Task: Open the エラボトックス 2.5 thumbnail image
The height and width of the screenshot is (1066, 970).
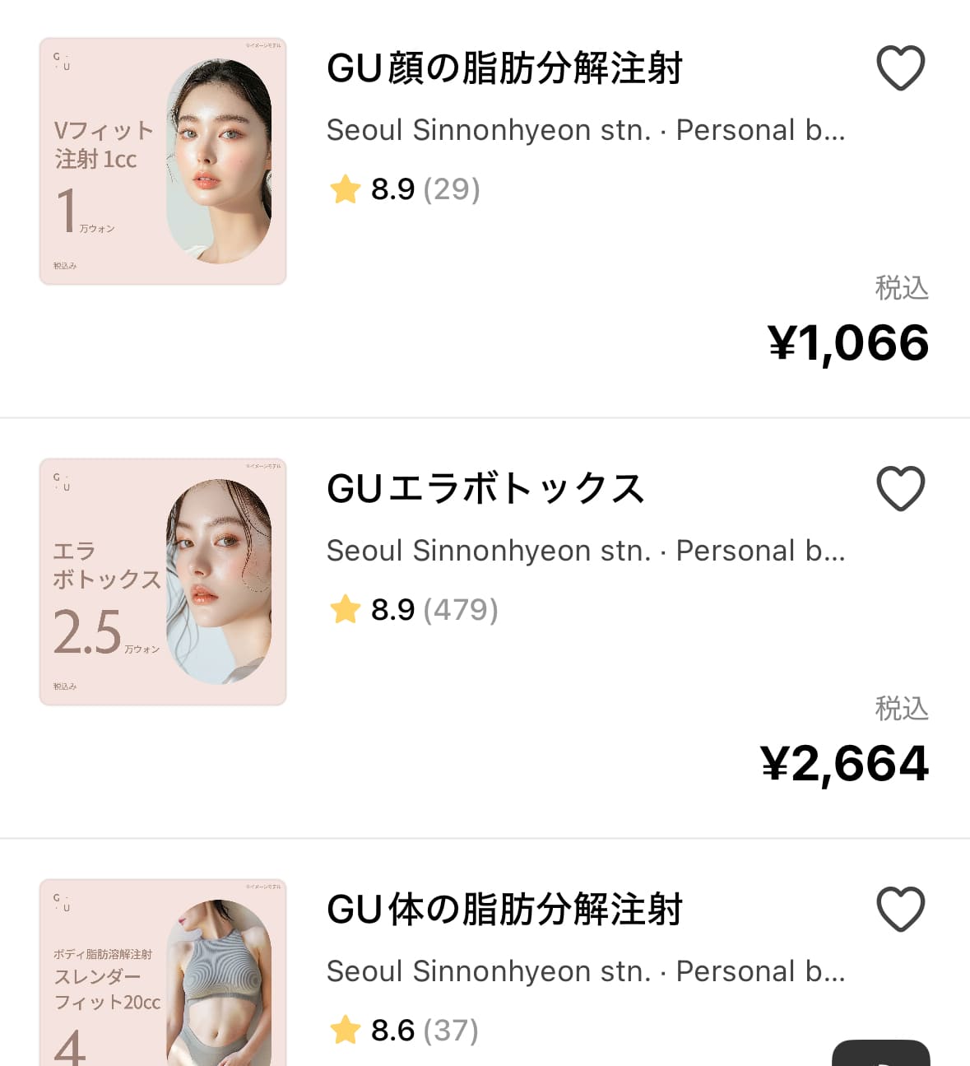Action: [163, 582]
